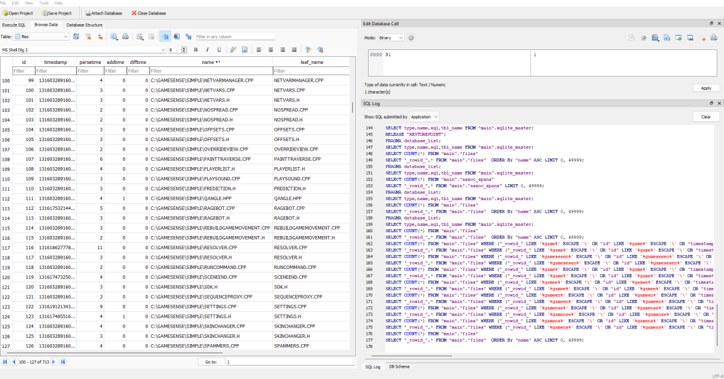Open the settings gear beside Binary mode
This screenshot has height=379, width=724.
411,37
